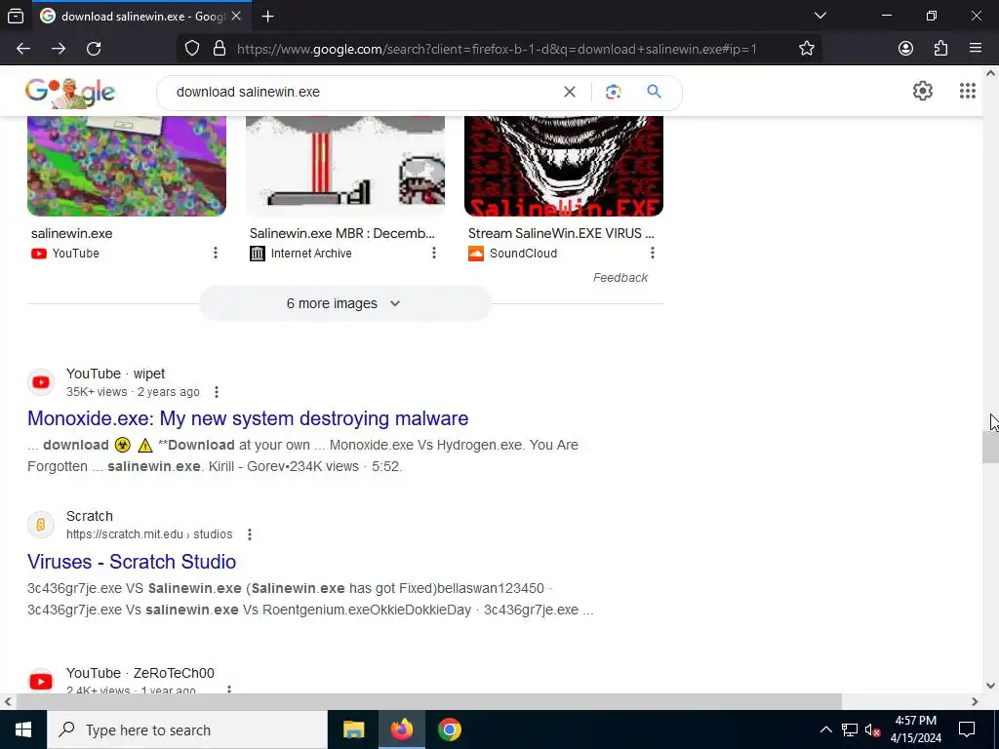Click the vertical scrollbar thumb
Screen dimensions: 999x749
991,448
